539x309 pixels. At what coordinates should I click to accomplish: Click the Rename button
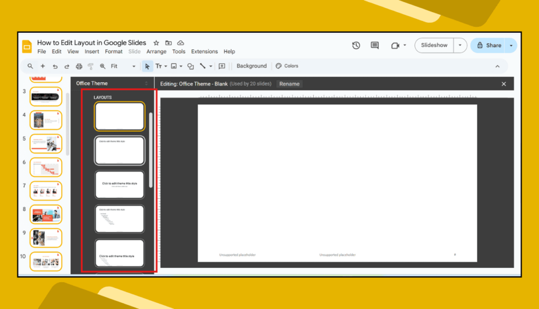pos(289,84)
